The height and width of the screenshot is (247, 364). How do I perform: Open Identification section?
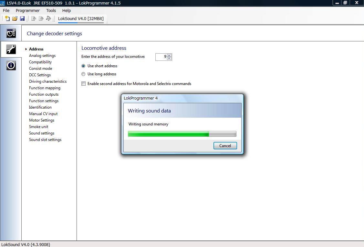[40, 107]
